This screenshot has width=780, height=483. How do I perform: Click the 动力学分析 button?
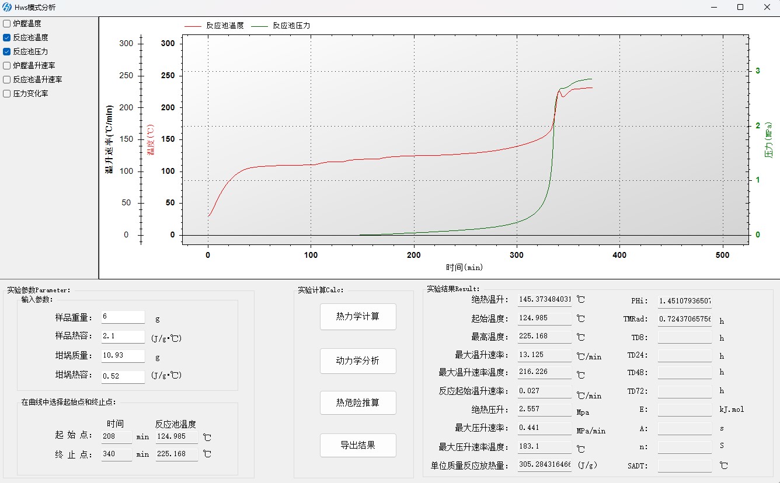[x=358, y=361]
